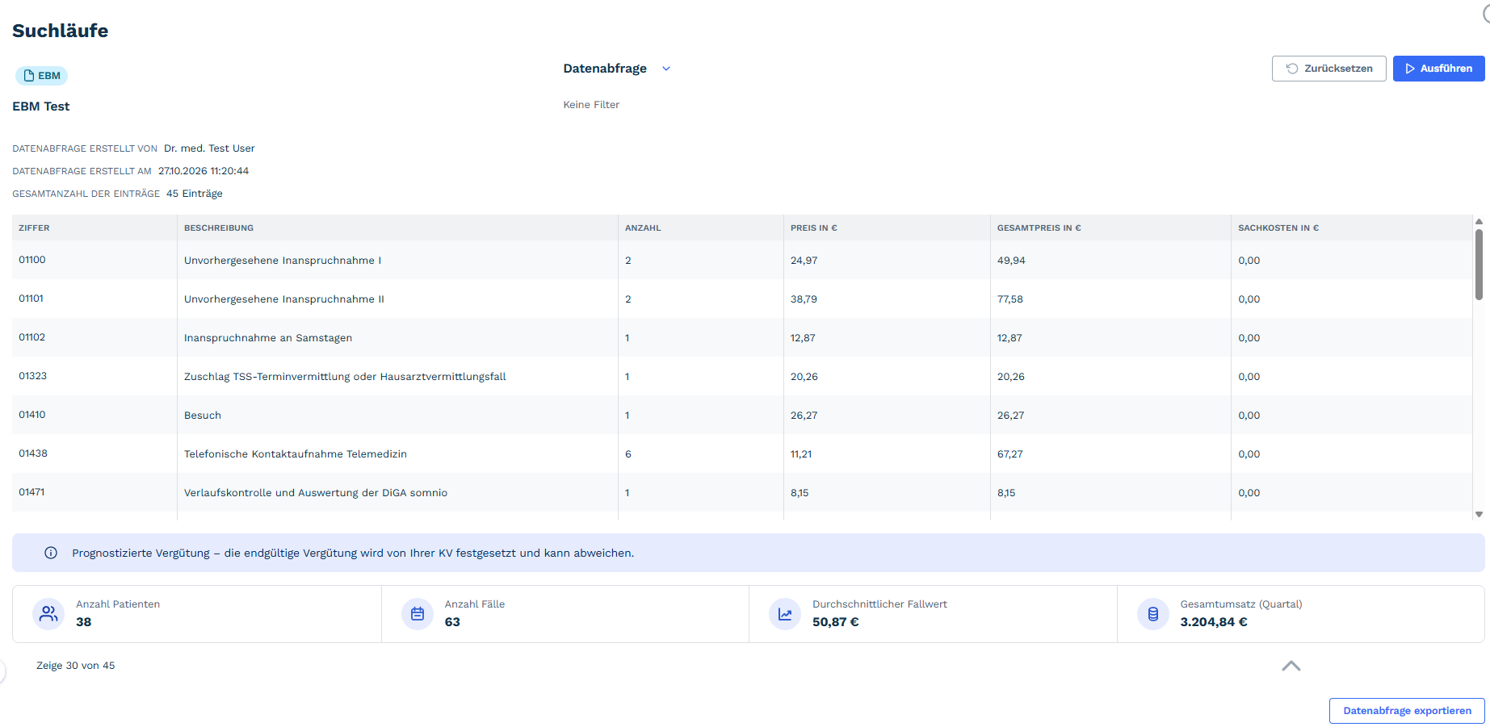Click the EBM document tag
Image resolution: width=1490 pixels, height=727 pixels.
(x=41, y=76)
